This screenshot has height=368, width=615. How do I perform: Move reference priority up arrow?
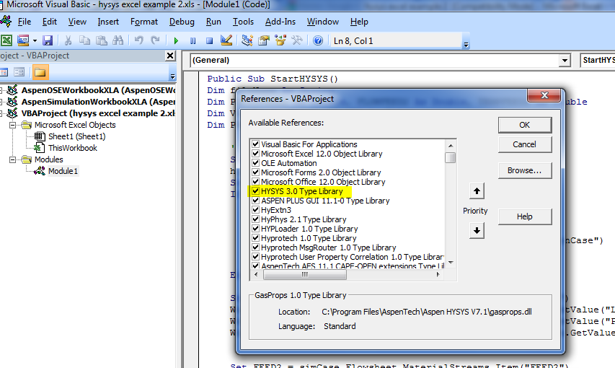pyautogui.click(x=477, y=191)
